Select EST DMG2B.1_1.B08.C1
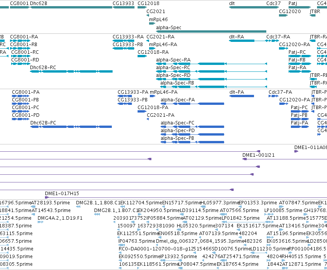This screenshot has width=327, height=270. pyautogui.click(x=98, y=203)
